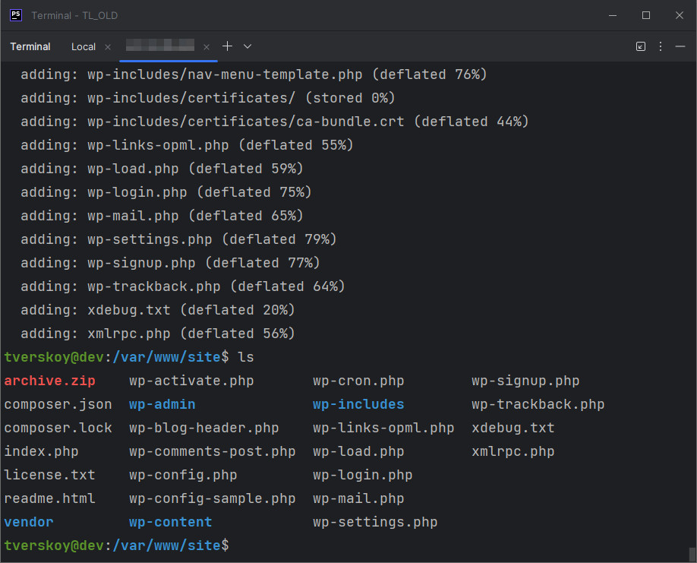Close the Terminal window
The image size is (697, 563).
(680, 15)
